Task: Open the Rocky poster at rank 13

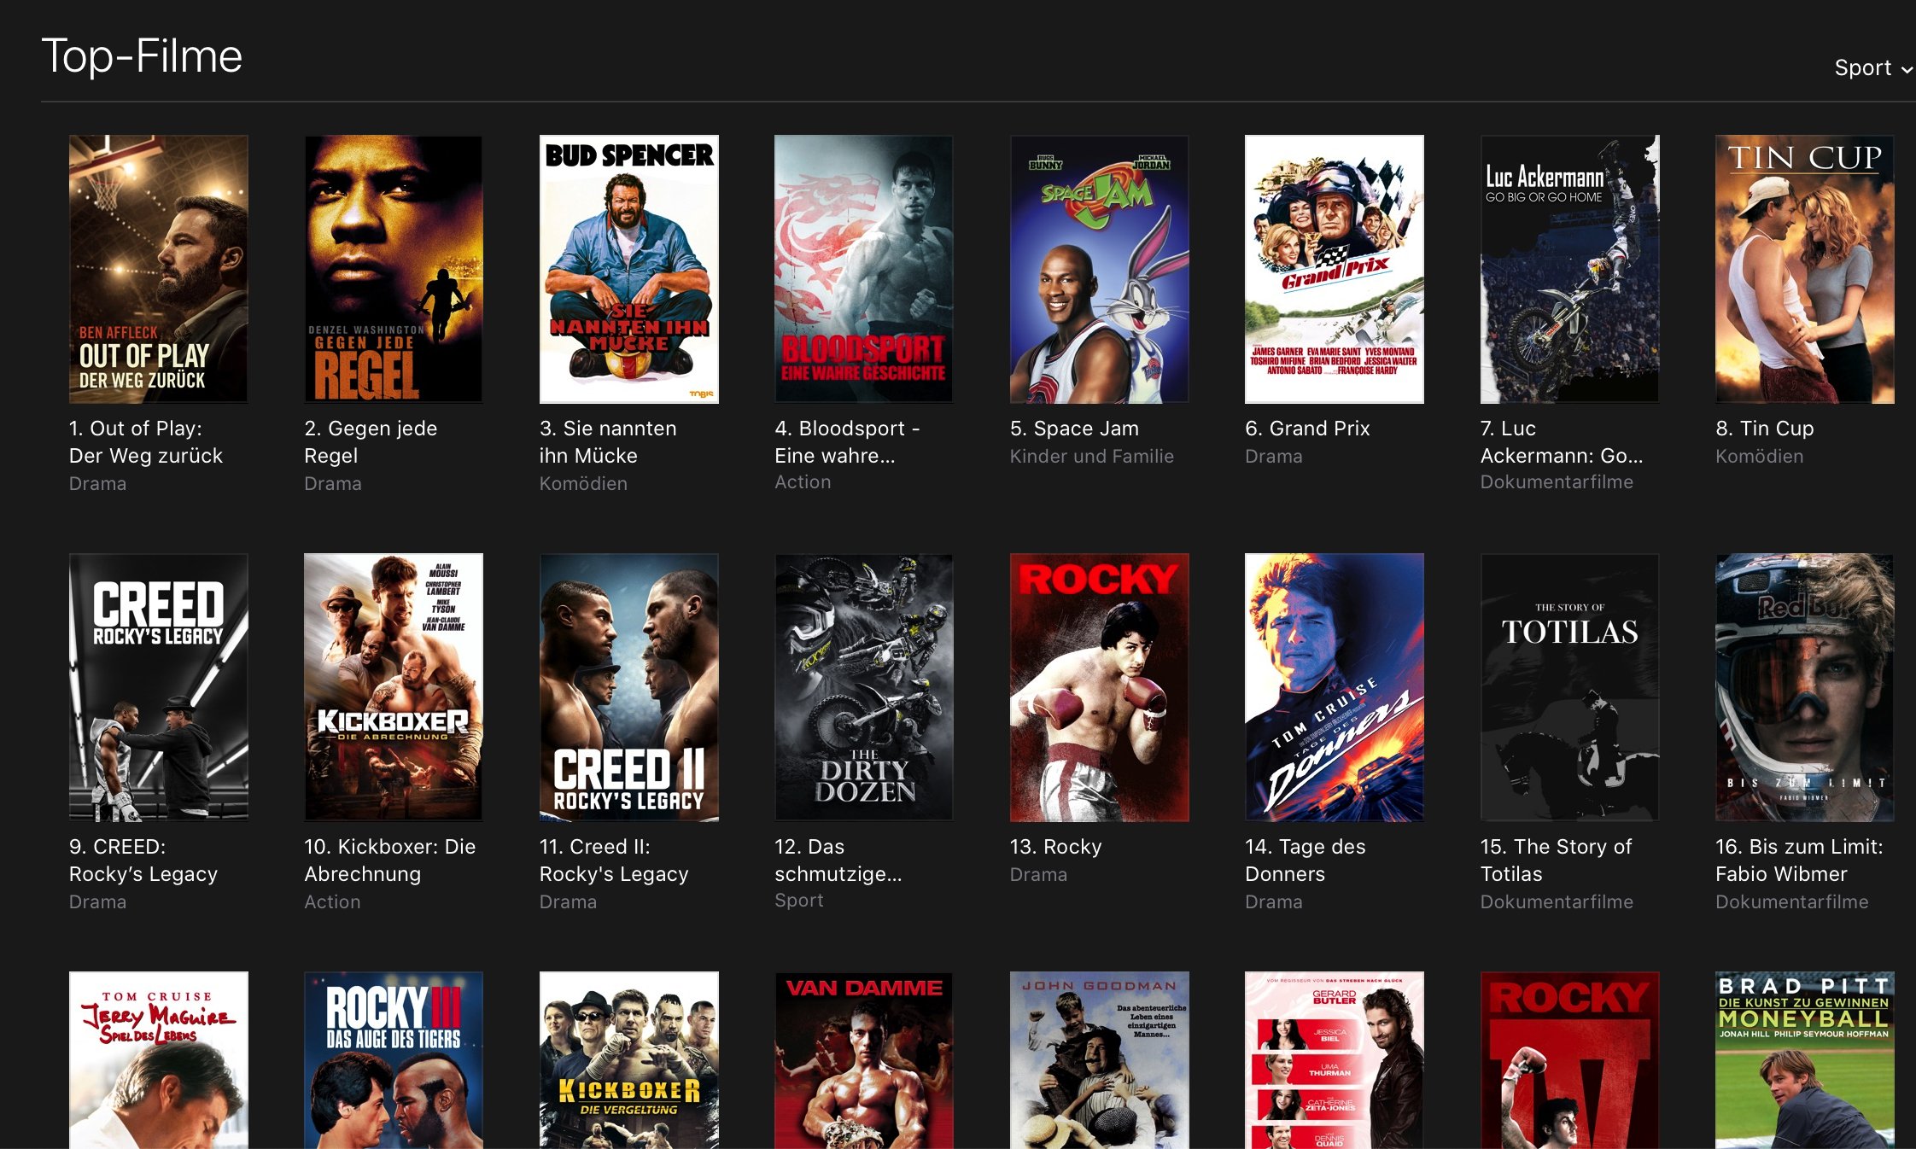Action: point(1100,687)
